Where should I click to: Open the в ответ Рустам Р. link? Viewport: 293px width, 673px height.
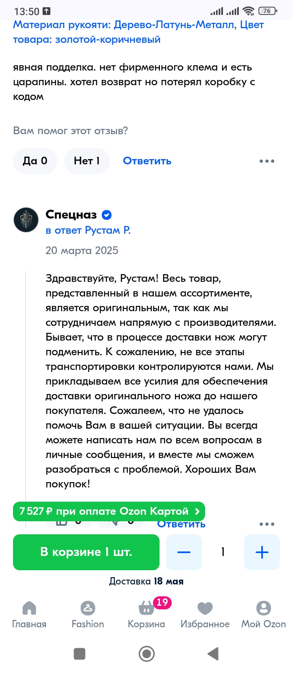click(x=88, y=230)
